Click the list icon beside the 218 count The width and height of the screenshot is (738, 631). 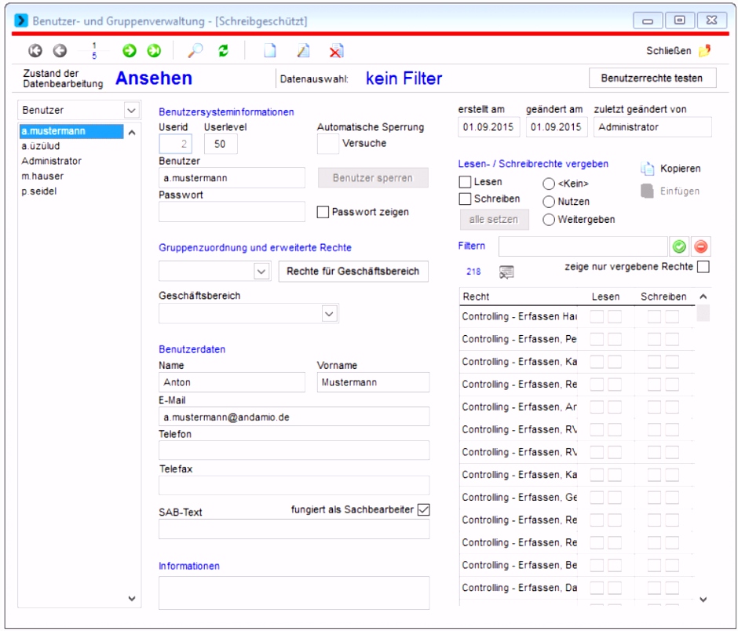tap(506, 272)
